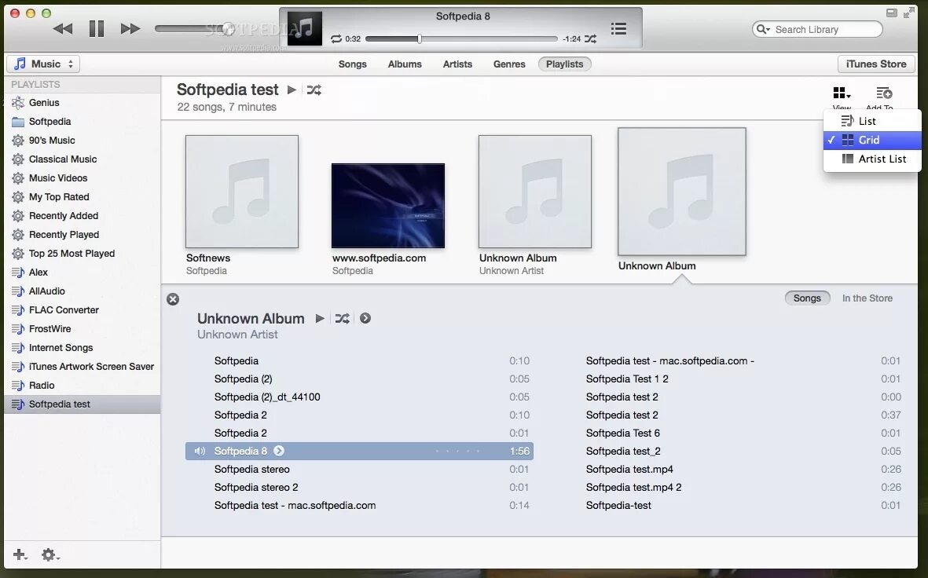The height and width of the screenshot is (578, 928).
Task: Click the Add To icon
Action: click(884, 93)
